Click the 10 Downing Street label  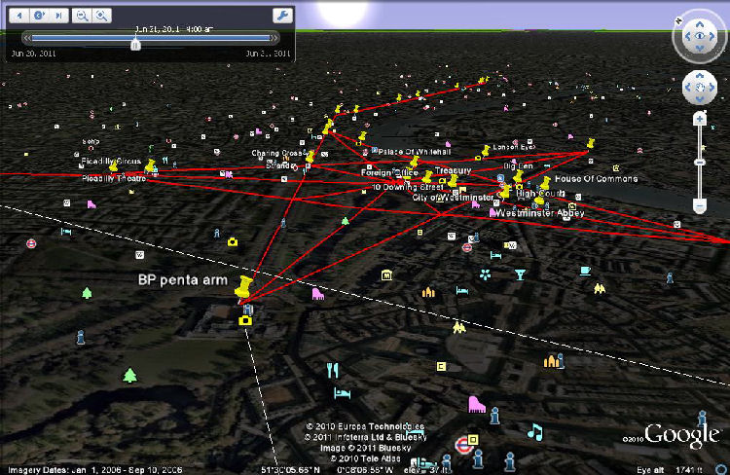[x=408, y=187]
